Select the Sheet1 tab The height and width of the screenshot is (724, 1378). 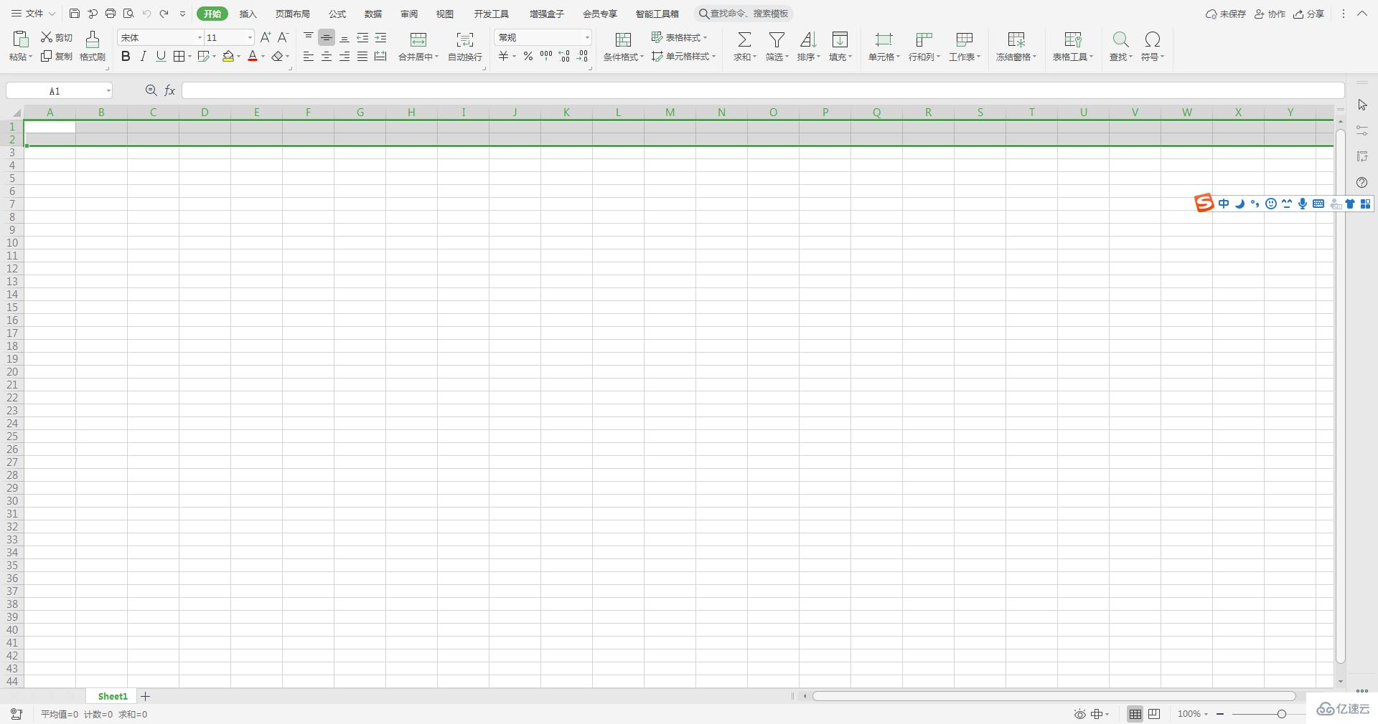[113, 696]
